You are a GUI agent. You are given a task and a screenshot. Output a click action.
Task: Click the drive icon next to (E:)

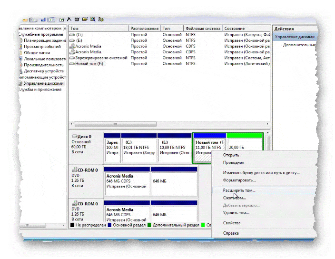click(x=72, y=40)
